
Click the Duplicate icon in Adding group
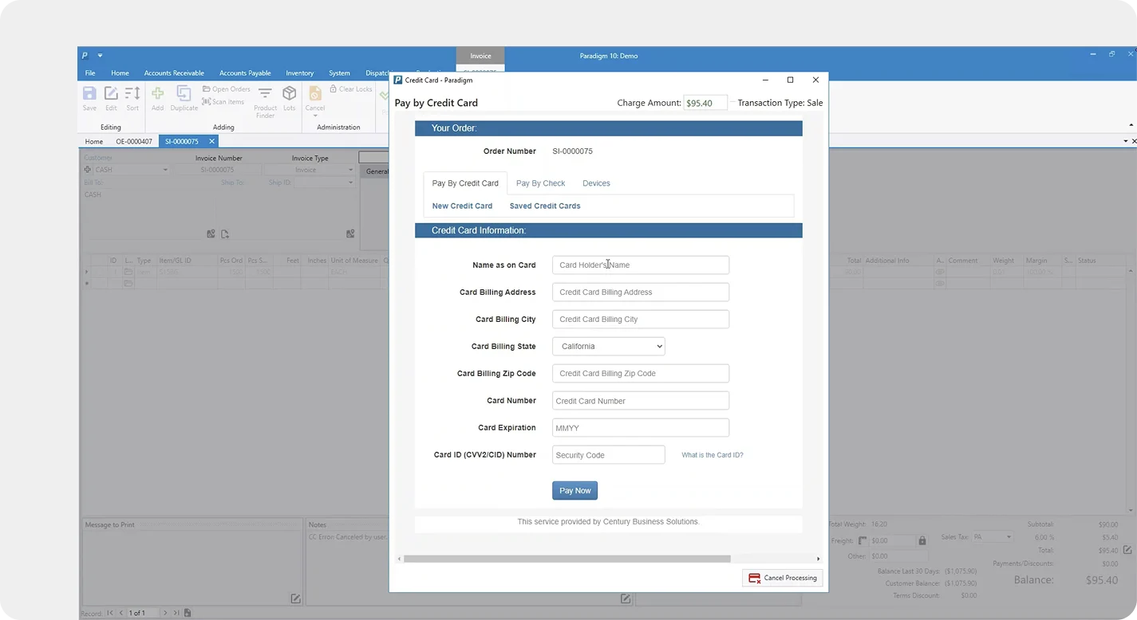[x=184, y=94]
